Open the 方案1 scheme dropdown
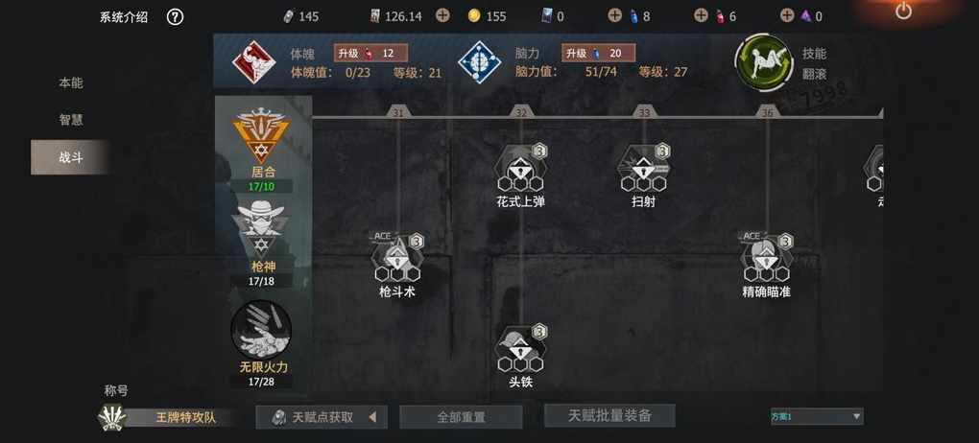This screenshot has height=443, width=979. (x=817, y=417)
